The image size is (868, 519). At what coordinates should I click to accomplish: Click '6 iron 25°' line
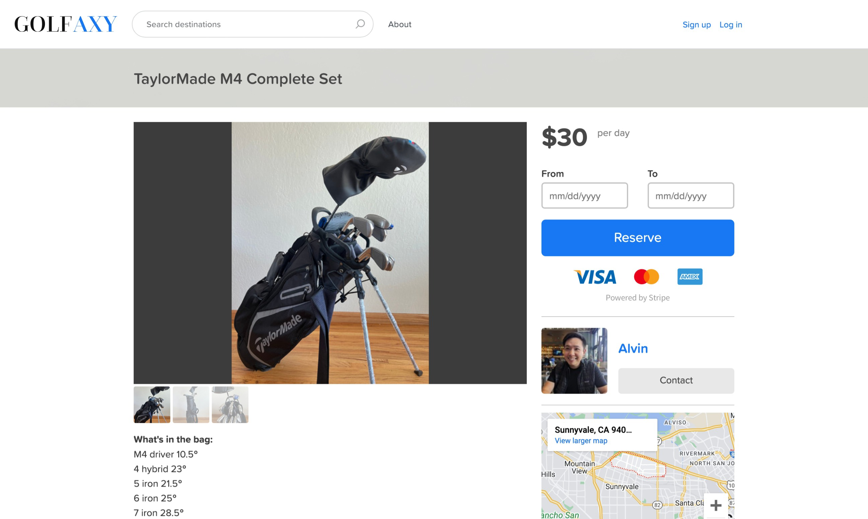[155, 498]
